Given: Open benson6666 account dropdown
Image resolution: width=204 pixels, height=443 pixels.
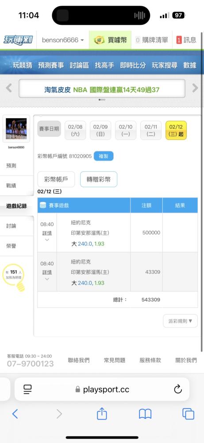Looking at the screenshot, I should click(x=63, y=40).
